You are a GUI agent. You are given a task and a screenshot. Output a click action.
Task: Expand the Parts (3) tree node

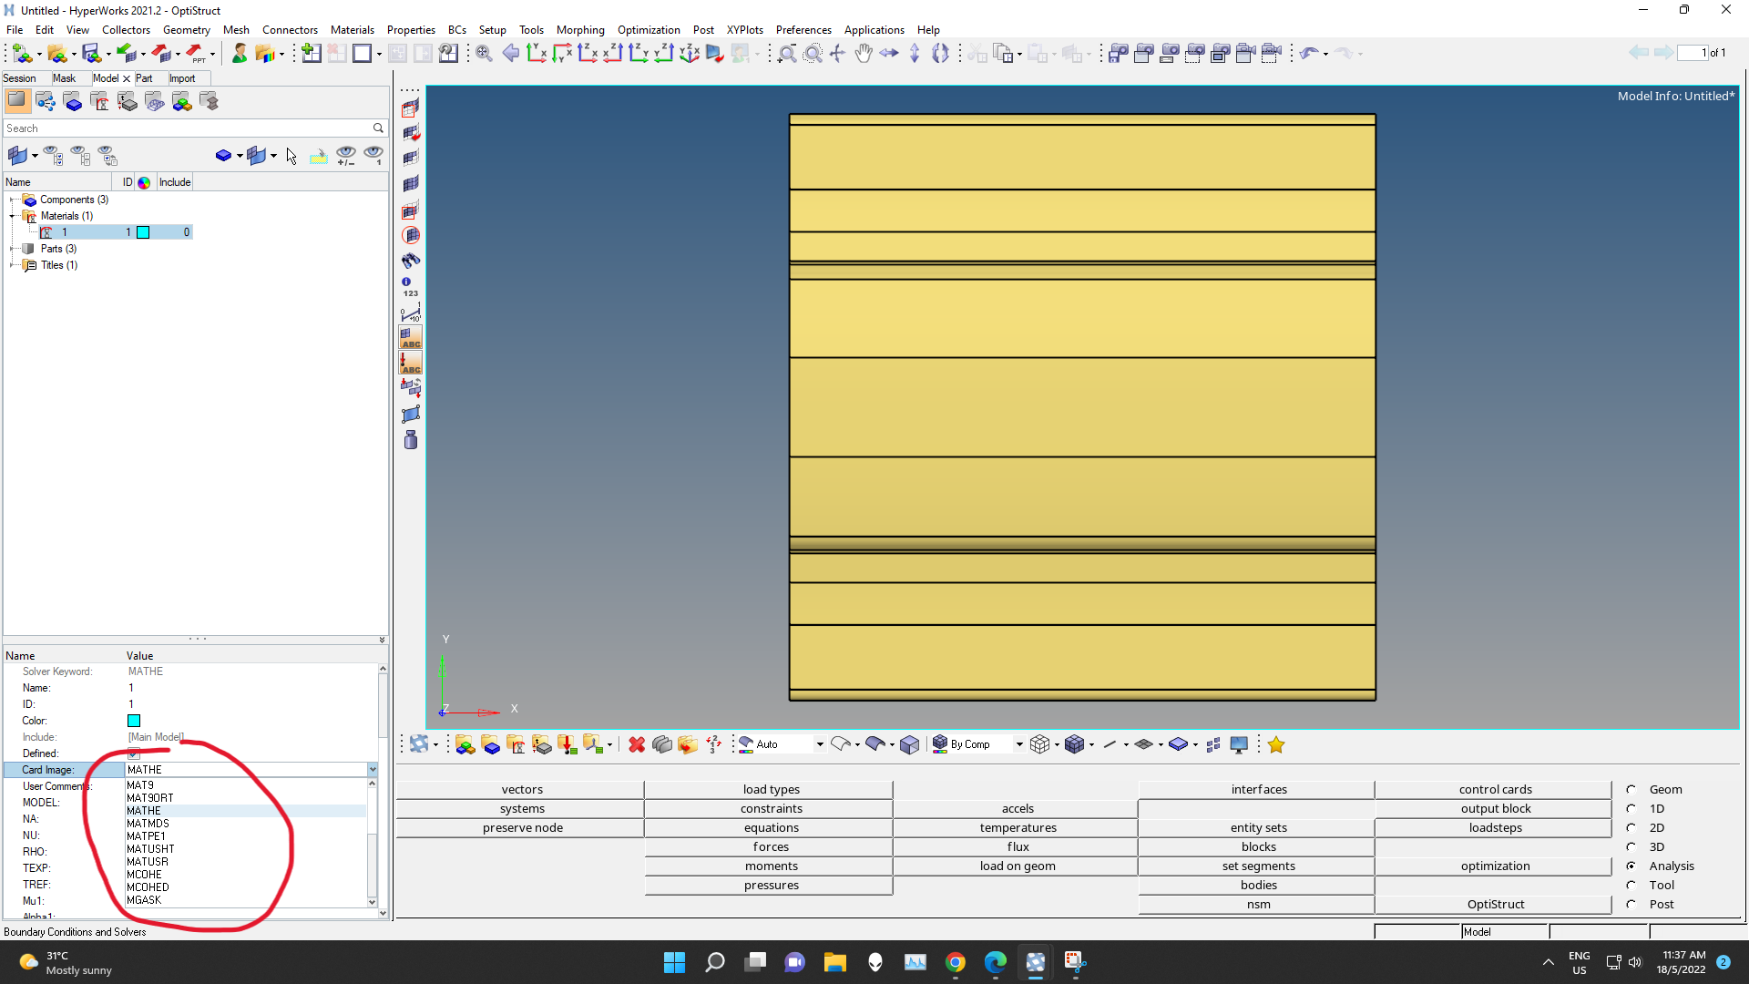pos(13,249)
